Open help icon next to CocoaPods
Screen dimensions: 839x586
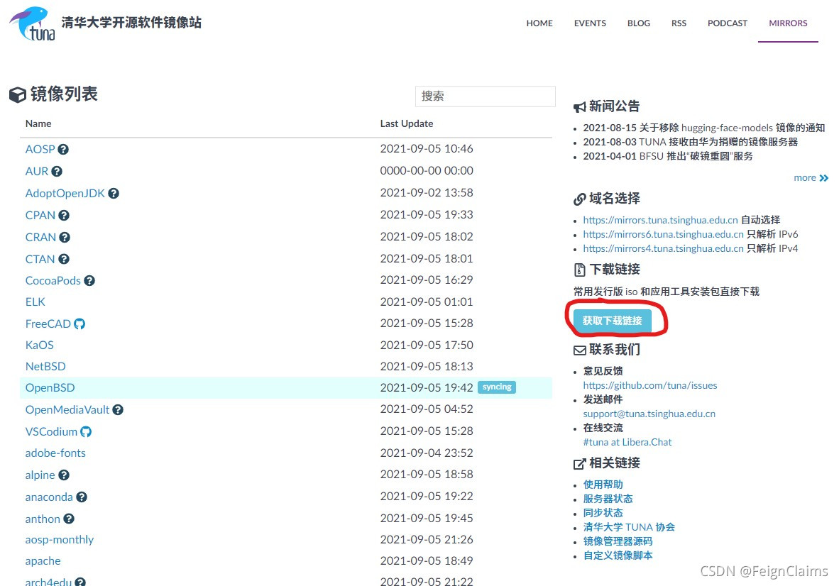89,281
